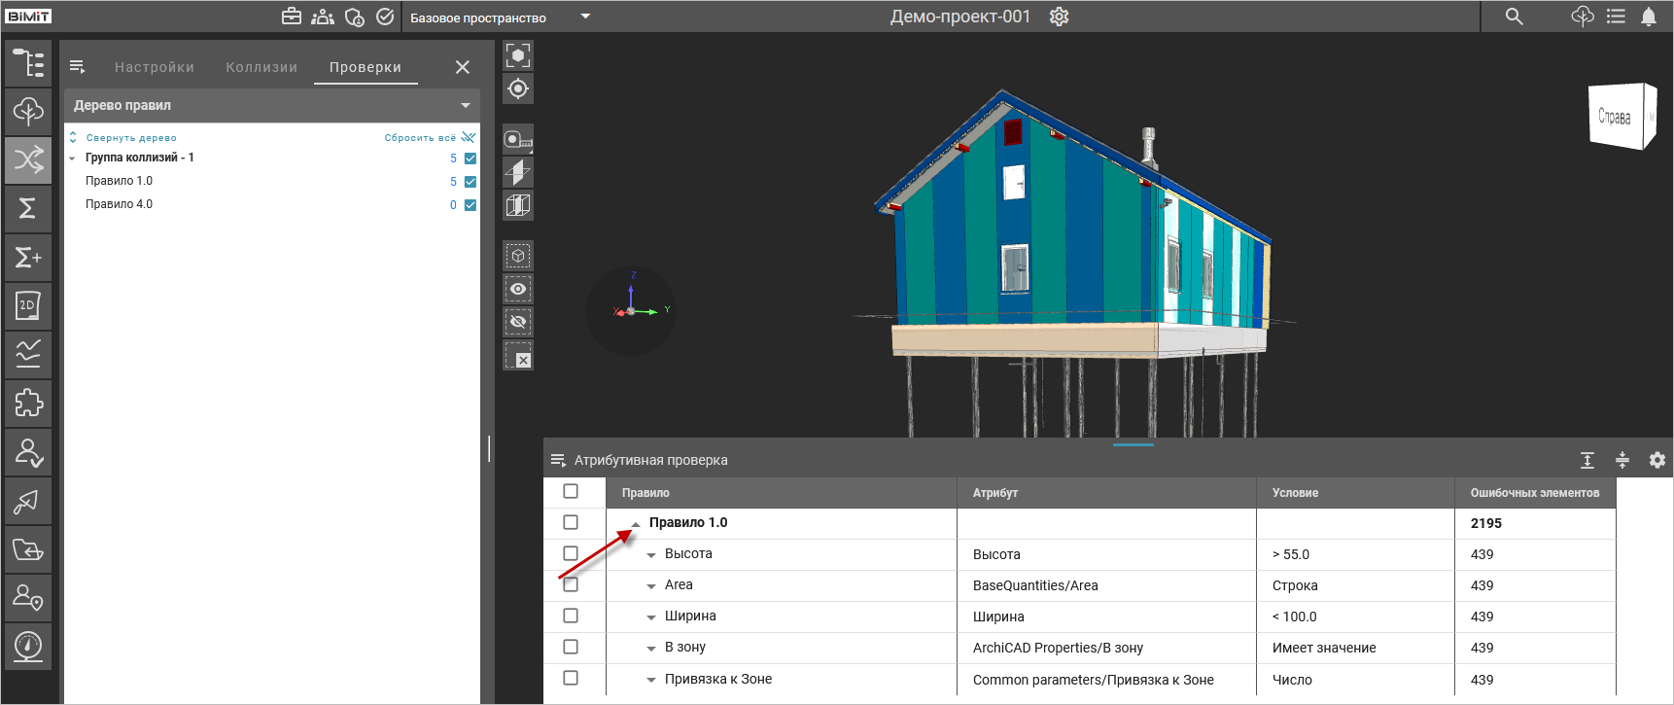Click the Справа view cube face
This screenshot has height=705, width=1674.
coord(1615,117)
